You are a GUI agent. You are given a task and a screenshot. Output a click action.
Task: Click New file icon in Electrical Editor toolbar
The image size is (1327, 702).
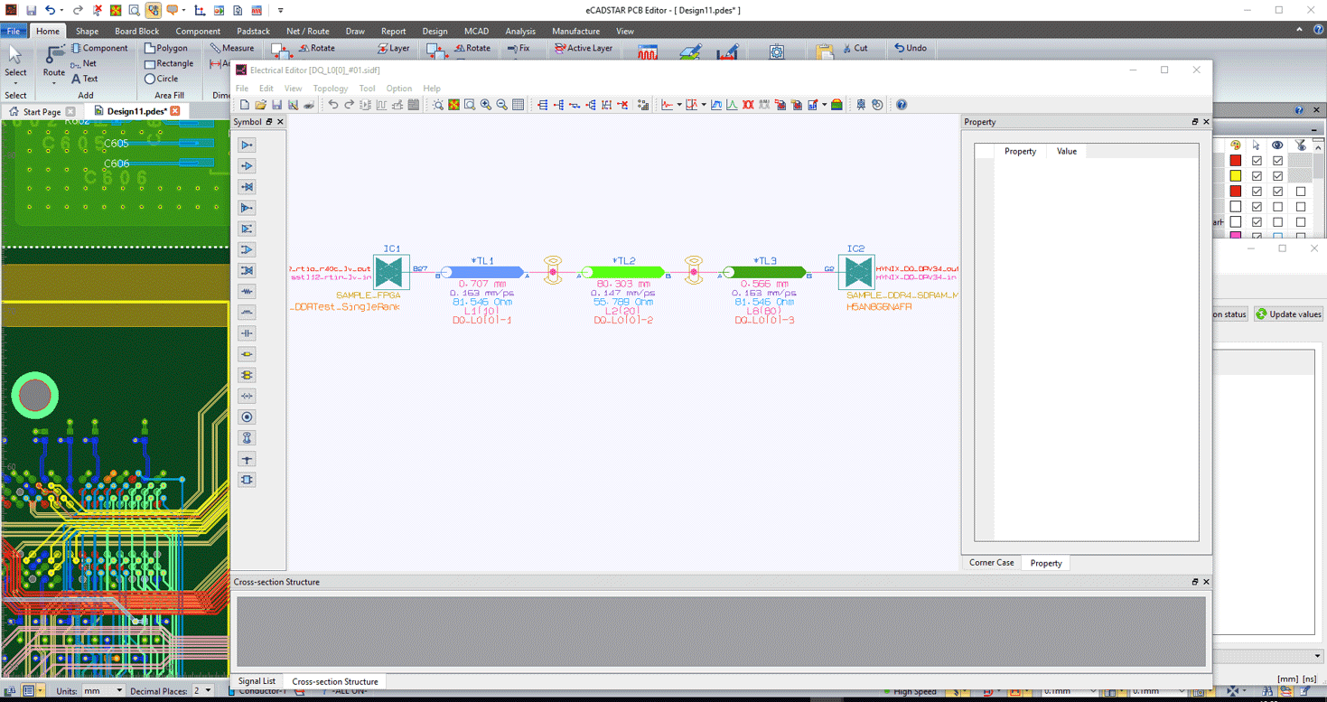point(245,105)
